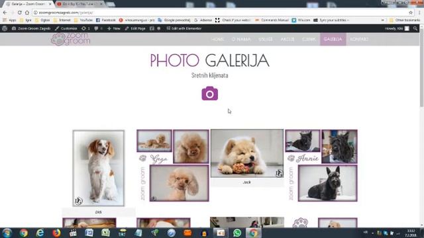
Task: Click Edit with Elementor in the admin bar
Action: click(184, 28)
